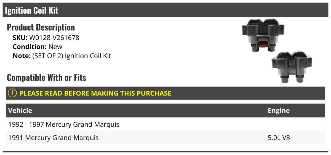Select the 1991 Mercury Grand Marquis row

tap(165, 137)
